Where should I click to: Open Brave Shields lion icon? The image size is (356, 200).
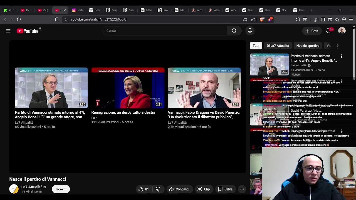pos(261,19)
